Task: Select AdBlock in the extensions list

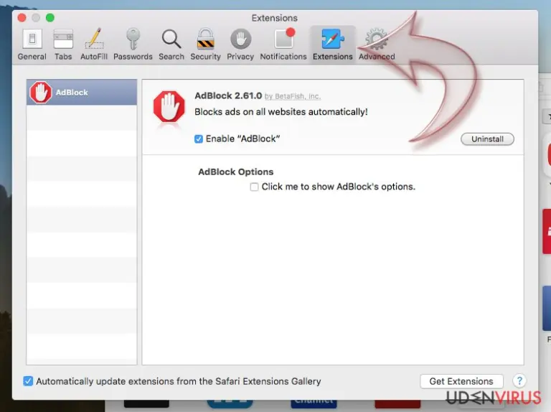Action: click(x=82, y=93)
